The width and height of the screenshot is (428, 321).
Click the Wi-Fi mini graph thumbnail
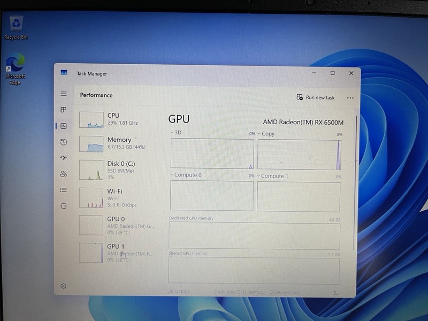pos(91,197)
